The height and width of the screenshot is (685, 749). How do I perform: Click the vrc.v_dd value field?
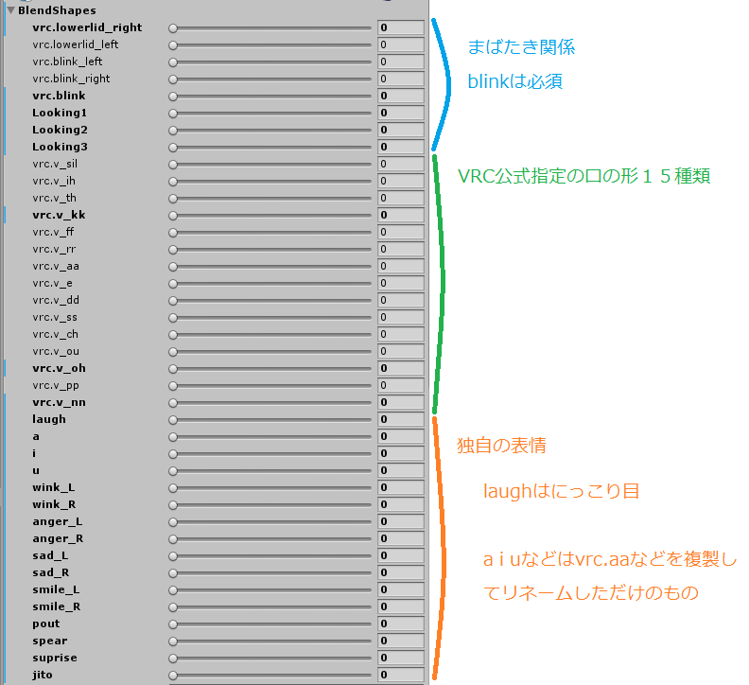[x=400, y=300]
